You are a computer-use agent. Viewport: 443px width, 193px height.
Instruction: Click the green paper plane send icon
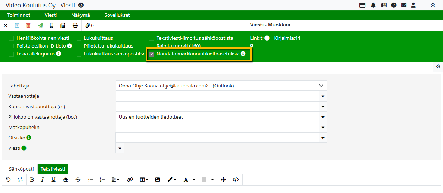click(x=40, y=25)
